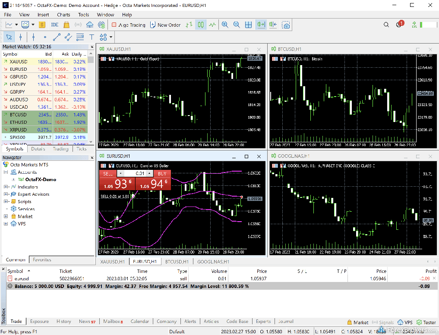The width and height of the screenshot is (439, 335).
Task: Select the crosshair tool
Action: click(20, 37)
